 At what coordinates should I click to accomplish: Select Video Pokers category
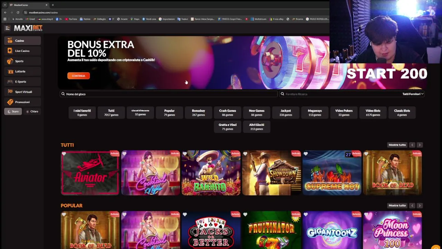coord(344,112)
